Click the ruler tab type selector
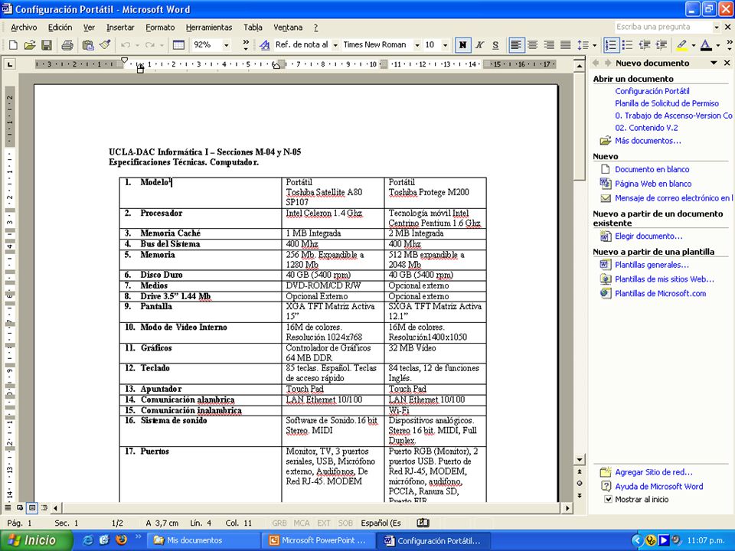The image size is (735, 551). point(9,64)
